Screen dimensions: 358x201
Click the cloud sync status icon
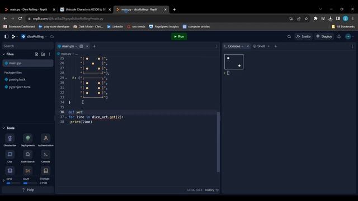[x=52, y=36]
